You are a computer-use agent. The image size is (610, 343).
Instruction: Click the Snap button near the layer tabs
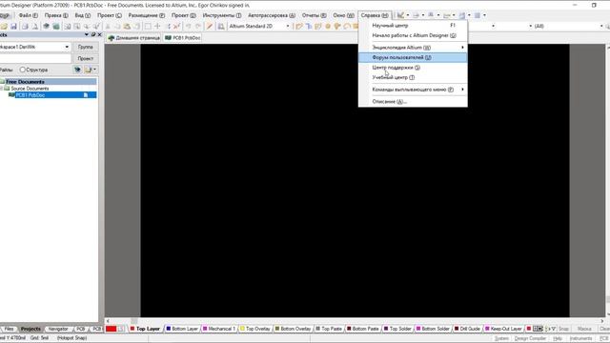(563, 329)
